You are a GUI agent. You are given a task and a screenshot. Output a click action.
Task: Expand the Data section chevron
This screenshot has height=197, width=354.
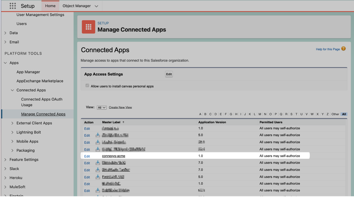5,33
